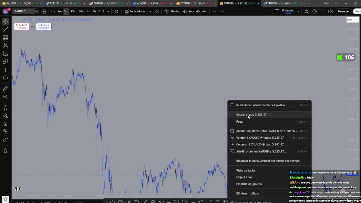
Task: Open the layout setup square icon
Action: pos(277,11)
